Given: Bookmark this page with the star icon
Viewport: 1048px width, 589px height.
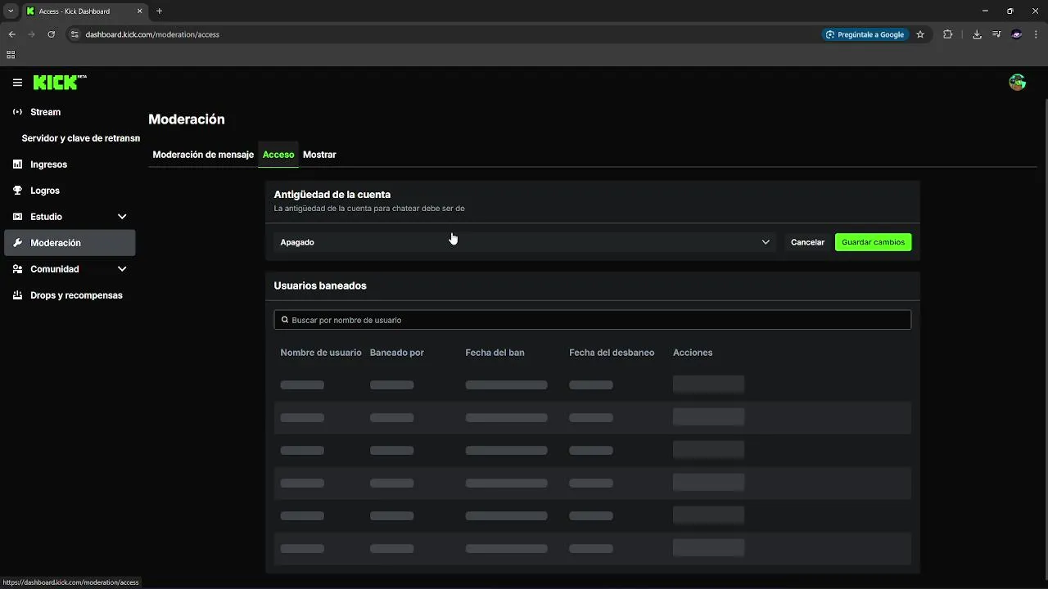Looking at the screenshot, I should coord(920,34).
